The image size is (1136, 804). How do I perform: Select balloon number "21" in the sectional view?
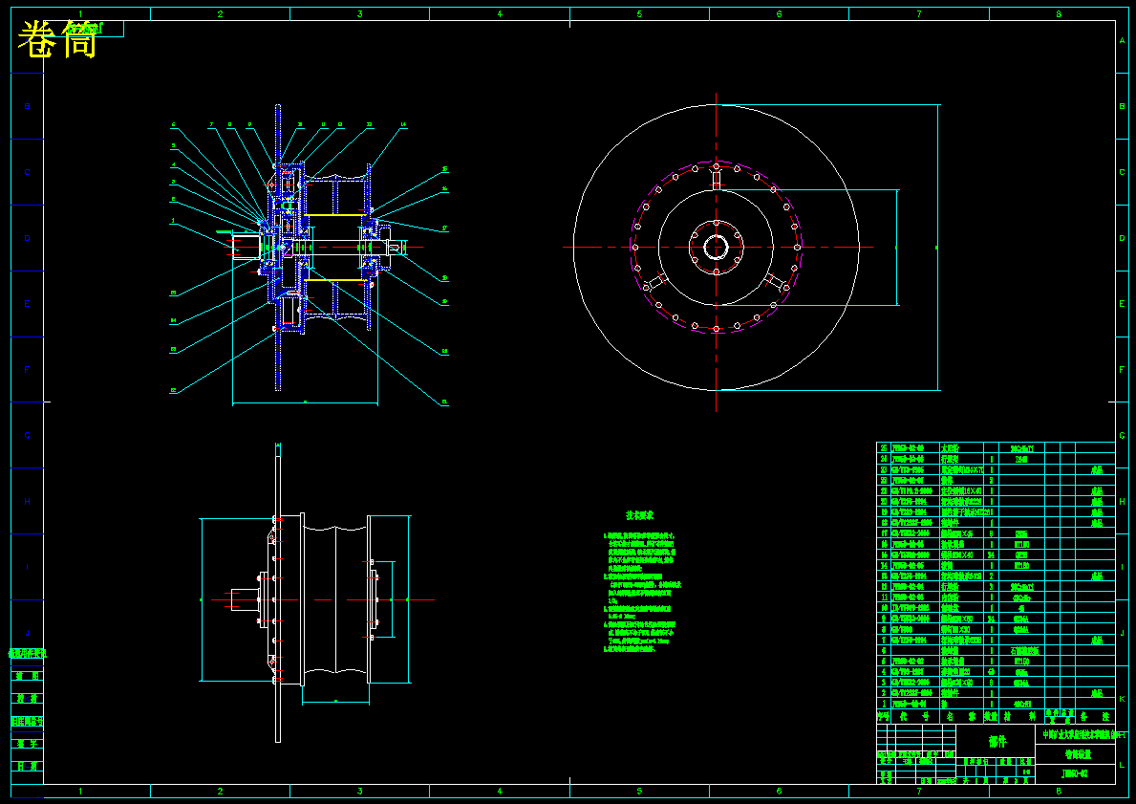(x=445, y=402)
